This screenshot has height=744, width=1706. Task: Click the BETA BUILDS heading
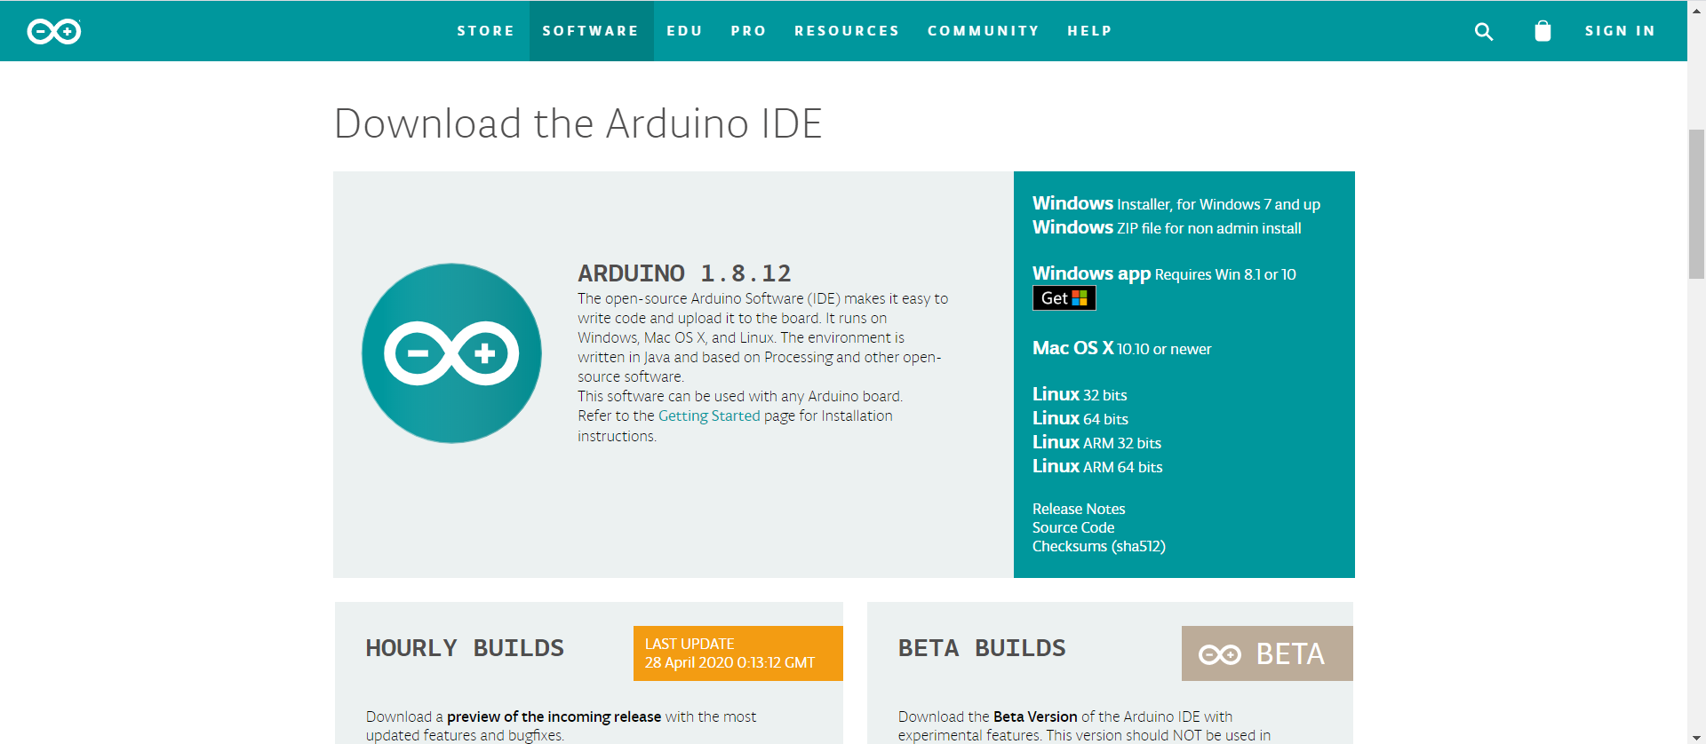(x=982, y=648)
